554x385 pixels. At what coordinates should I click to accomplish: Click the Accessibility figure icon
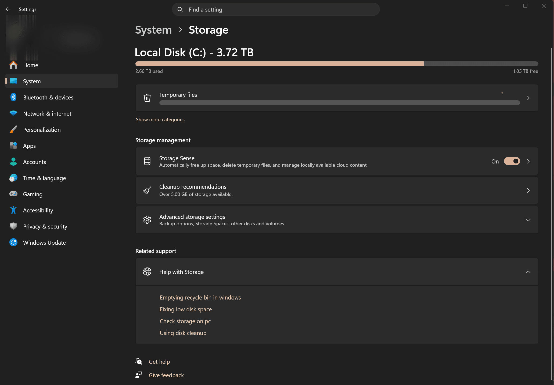click(x=13, y=210)
